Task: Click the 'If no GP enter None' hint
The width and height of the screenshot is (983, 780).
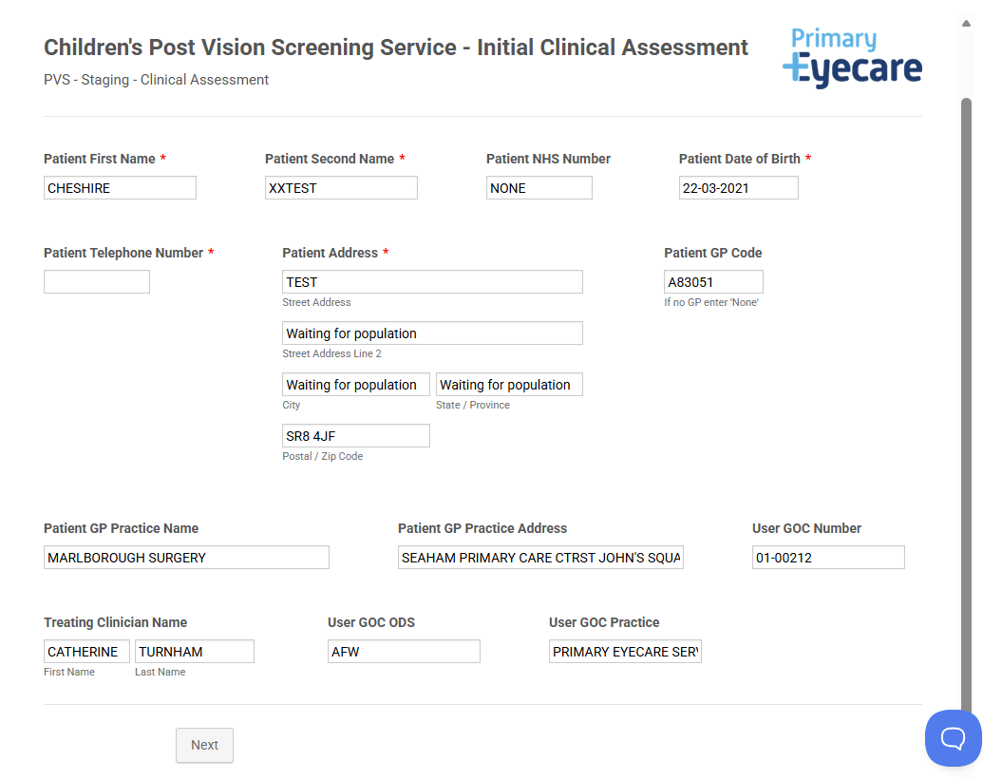Action: 711,302
